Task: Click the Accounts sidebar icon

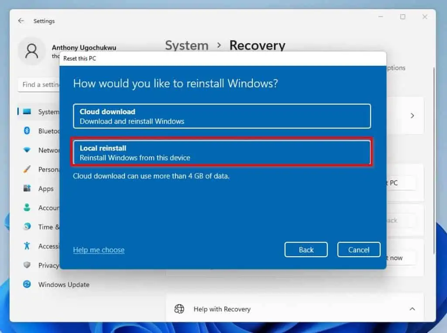Action: 28,207
